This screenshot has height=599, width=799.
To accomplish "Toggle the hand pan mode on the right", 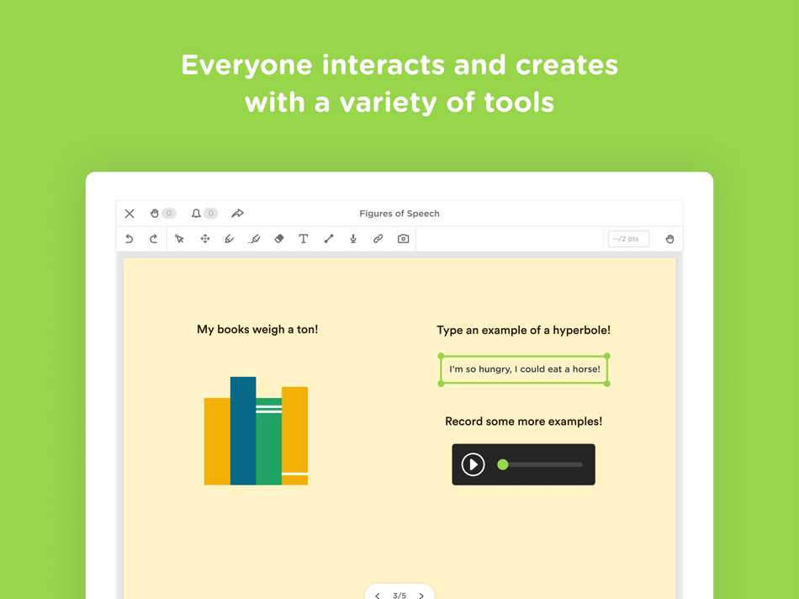I will pos(669,239).
